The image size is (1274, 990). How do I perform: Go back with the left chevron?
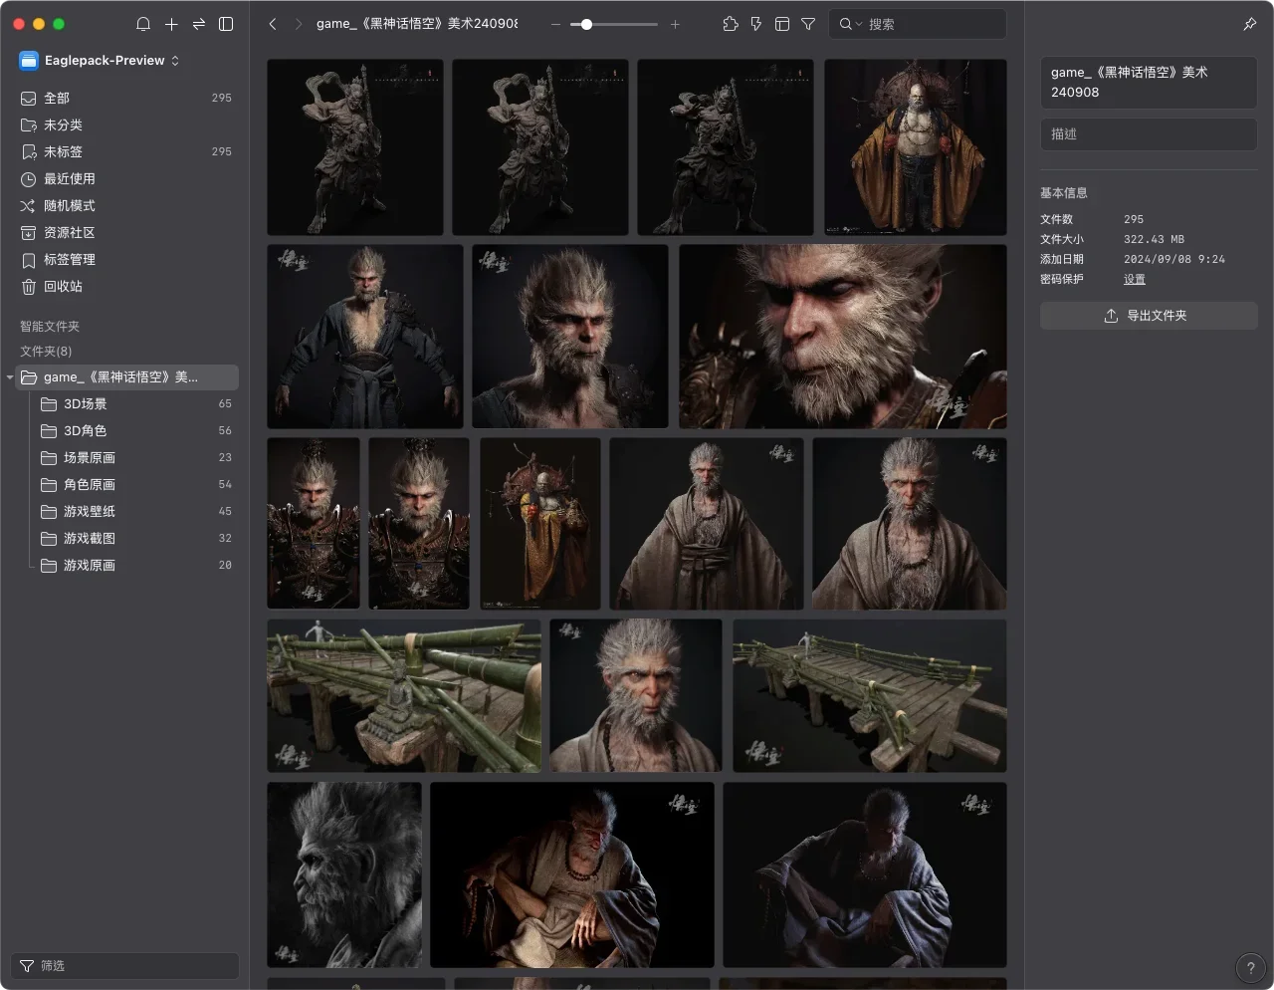coord(273,24)
